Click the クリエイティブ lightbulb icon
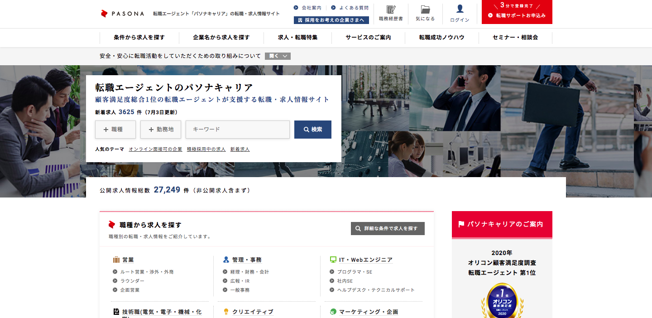This screenshot has width=652, height=318. 226,312
